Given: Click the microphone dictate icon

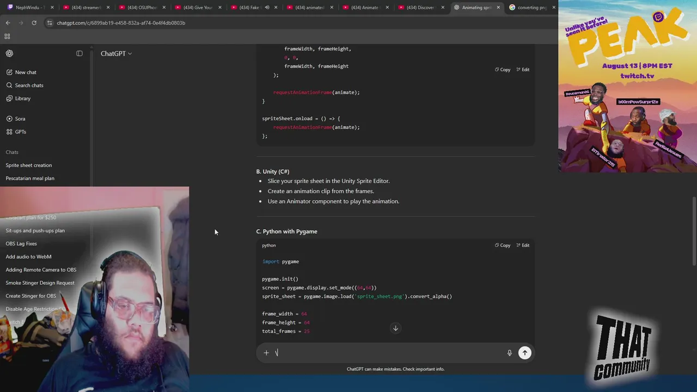Looking at the screenshot, I should click(x=510, y=353).
